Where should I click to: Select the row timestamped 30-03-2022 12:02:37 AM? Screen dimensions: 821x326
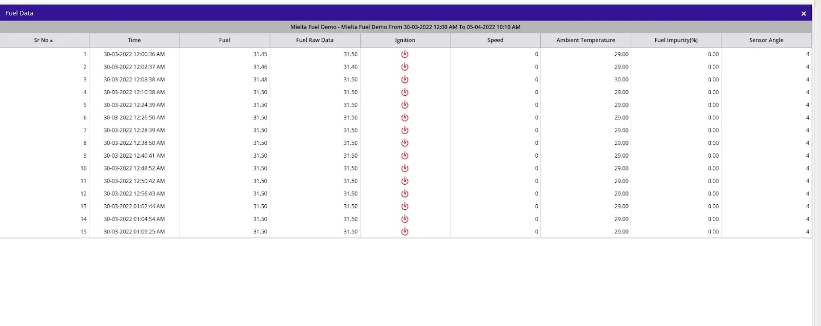tap(134, 67)
